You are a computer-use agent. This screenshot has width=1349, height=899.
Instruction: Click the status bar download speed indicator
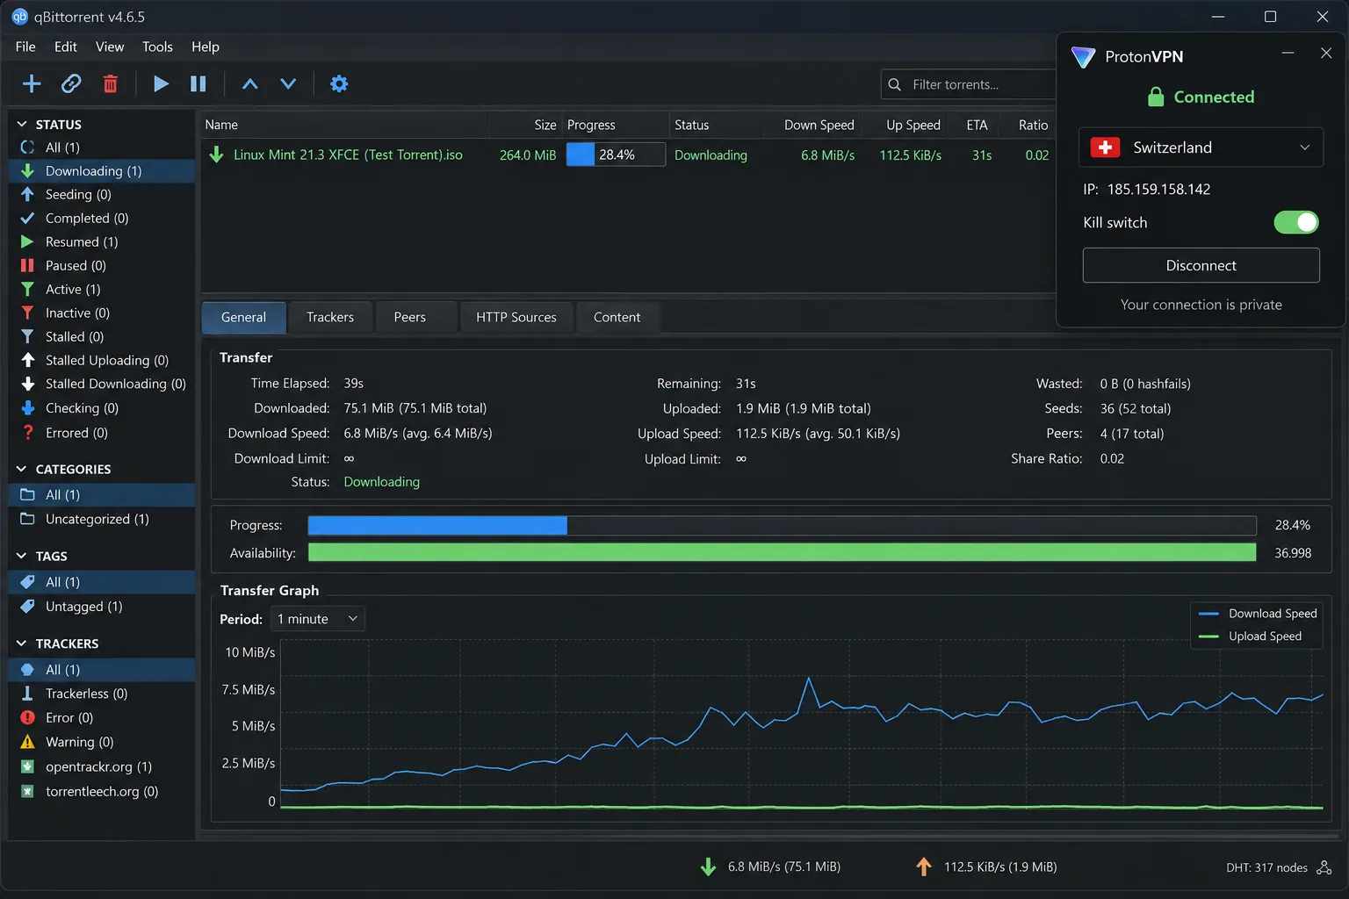point(772,867)
